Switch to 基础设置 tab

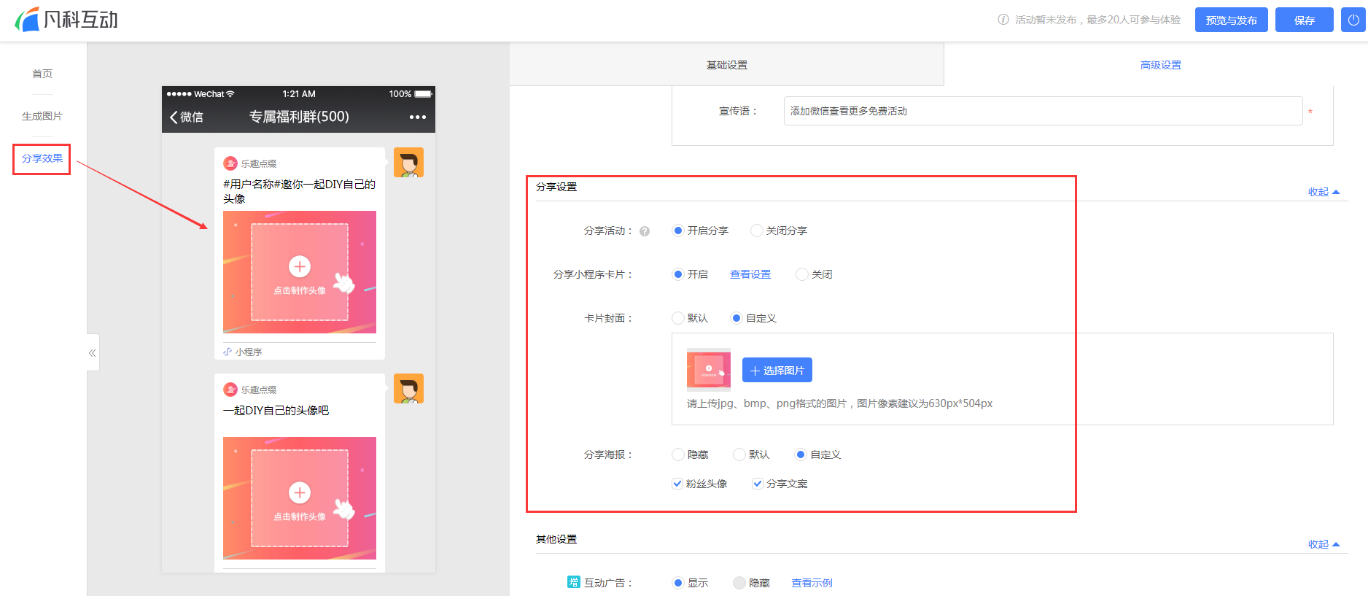click(x=727, y=65)
